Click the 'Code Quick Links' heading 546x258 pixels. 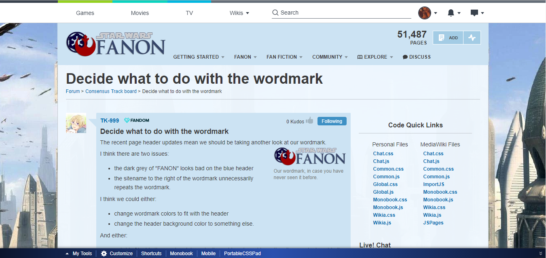(415, 125)
